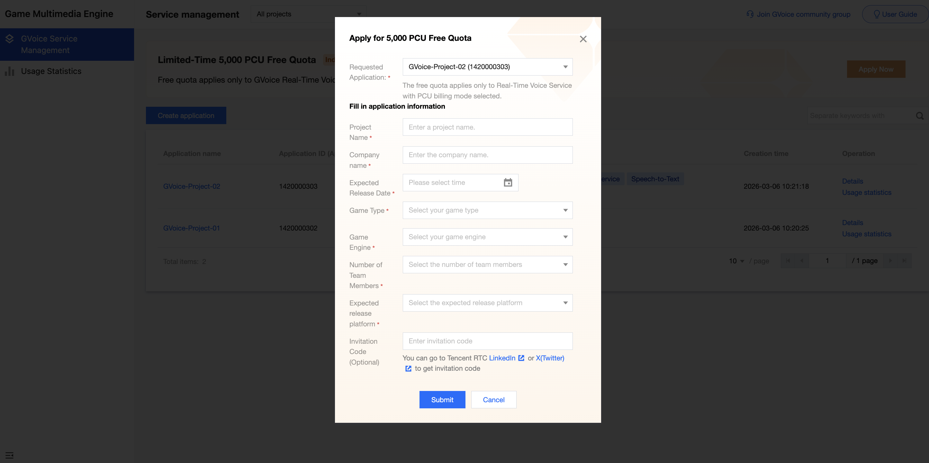
Task: Expand the Requested Application dropdown
Action: pos(487,67)
